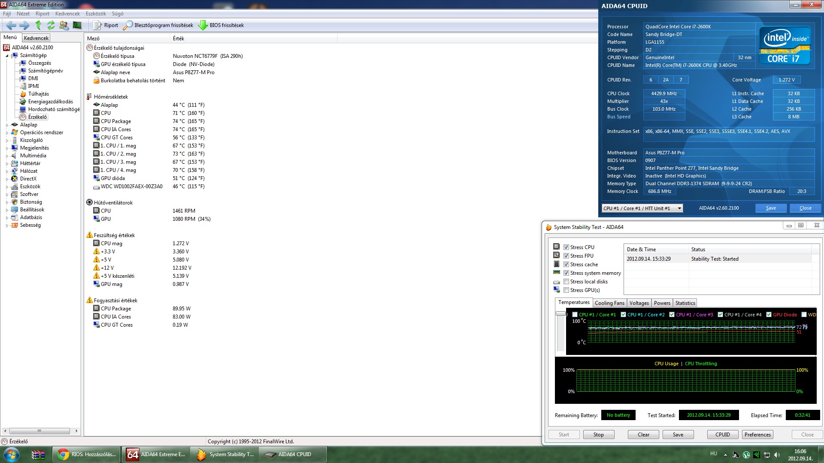
Task: Open the user manager toolbar icon
Action: click(x=64, y=25)
